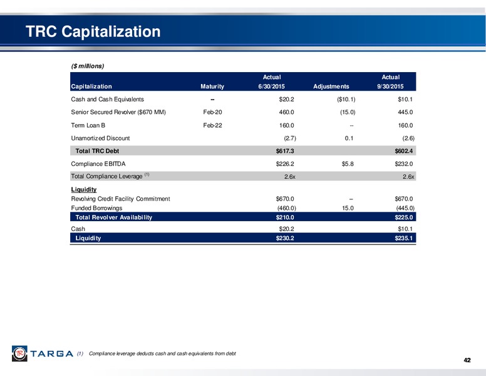
Task: Select the 'Funded Borrowings' row label
Action: point(96,208)
